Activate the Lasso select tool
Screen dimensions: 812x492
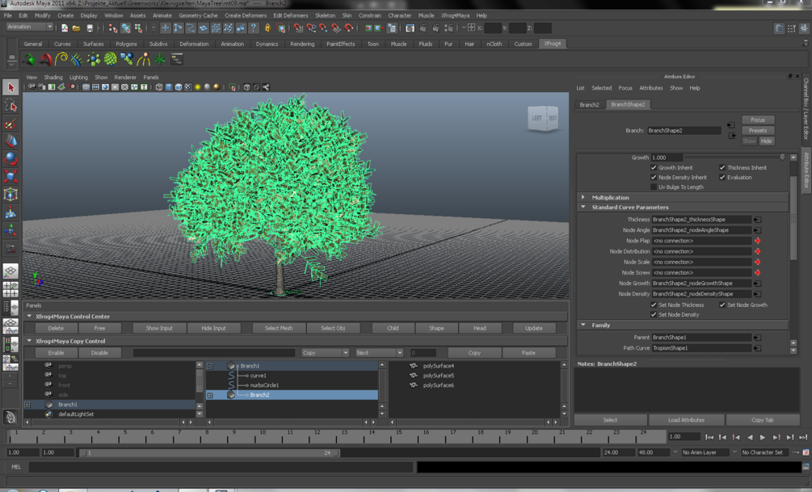tap(11, 106)
